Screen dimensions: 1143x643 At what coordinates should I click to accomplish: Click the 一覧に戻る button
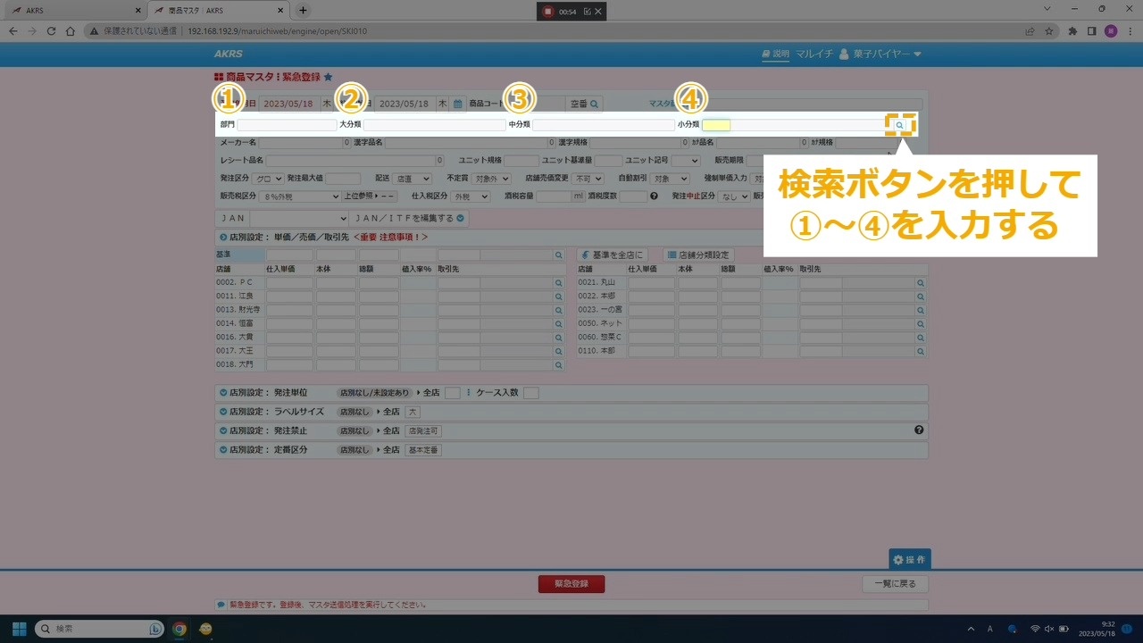click(x=895, y=584)
